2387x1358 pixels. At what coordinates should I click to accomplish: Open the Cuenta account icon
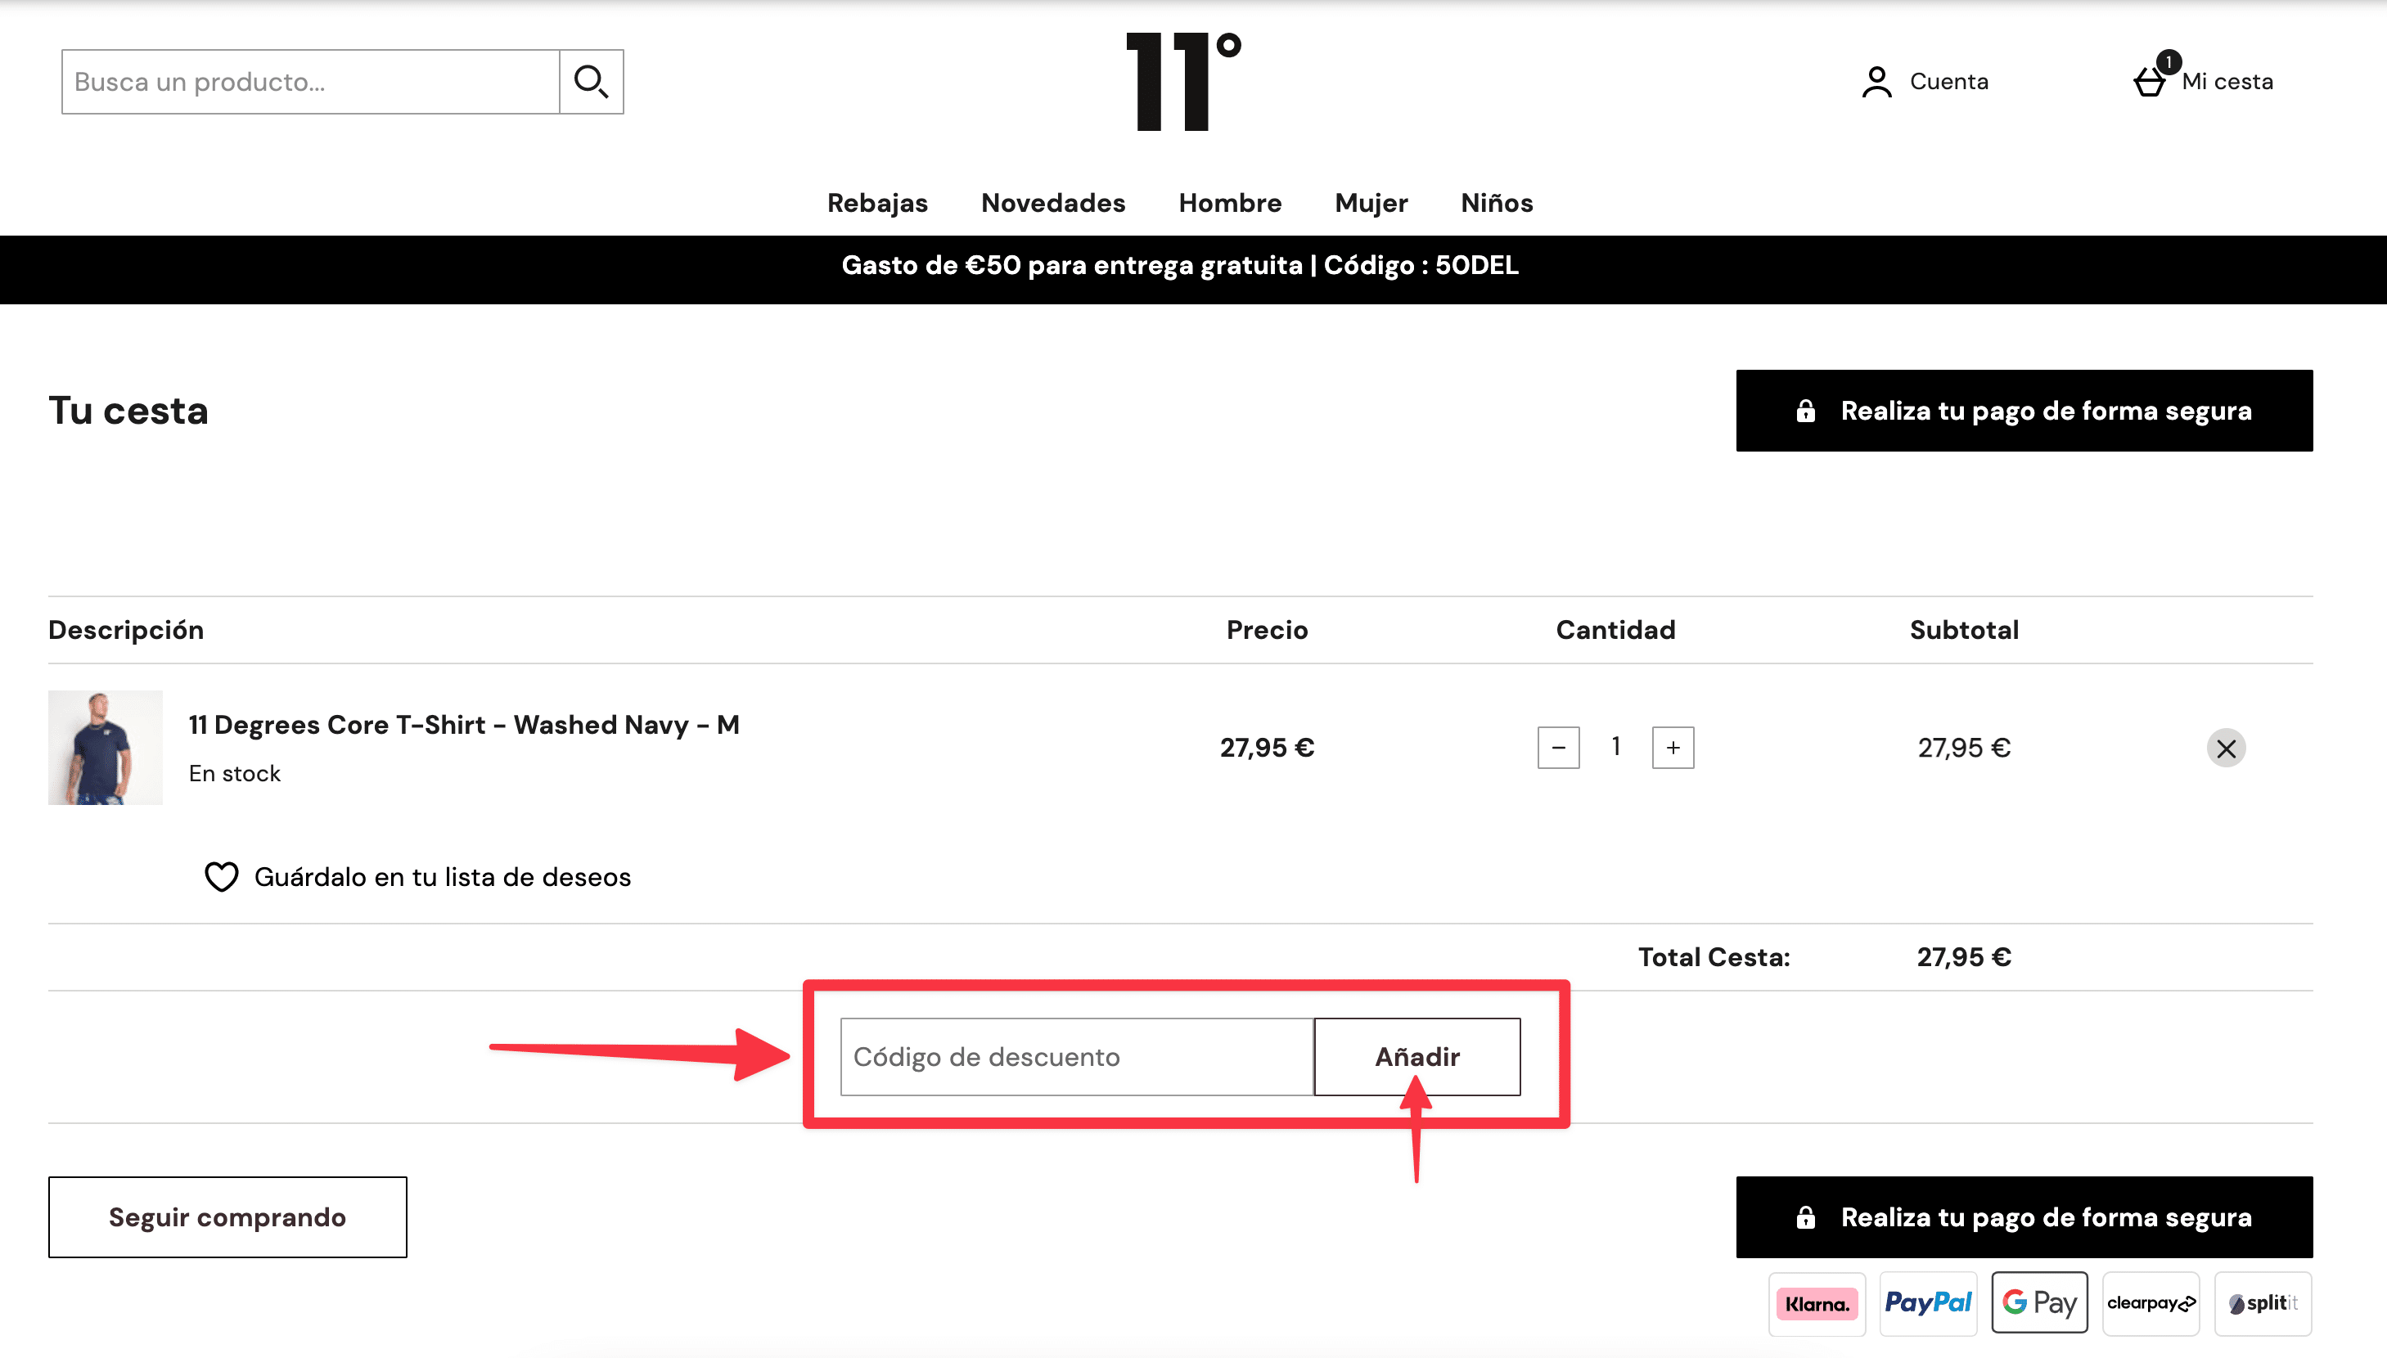click(x=1876, y=81)
